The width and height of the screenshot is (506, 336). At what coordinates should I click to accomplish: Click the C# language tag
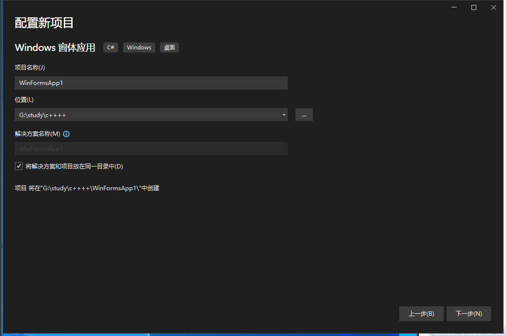tap(111, 47)
